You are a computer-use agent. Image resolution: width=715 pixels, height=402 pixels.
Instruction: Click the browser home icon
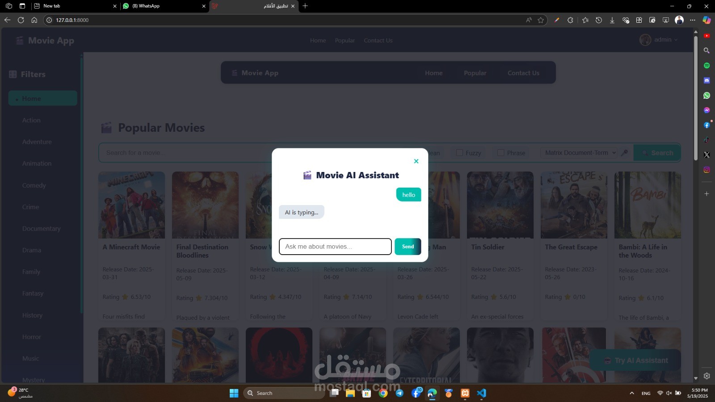(x=34, y=20)
